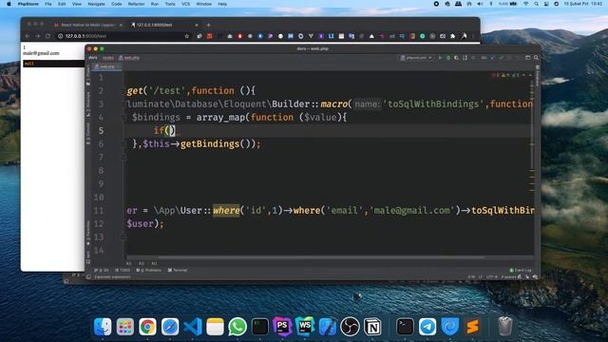Click the Spotlight search icon in menu bar
This screenshot has width=608, height=342.
tap(536, 4)
